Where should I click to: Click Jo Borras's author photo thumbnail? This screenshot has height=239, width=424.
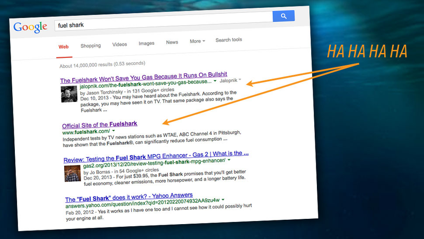[x=73, y=174]
